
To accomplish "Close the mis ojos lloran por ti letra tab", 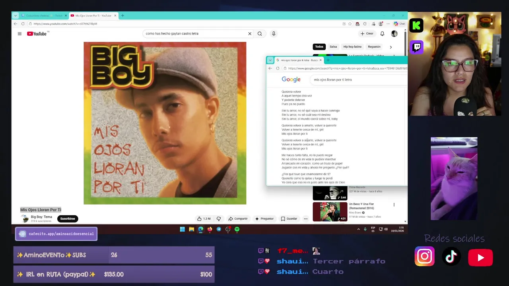I will tap(321, 60).
